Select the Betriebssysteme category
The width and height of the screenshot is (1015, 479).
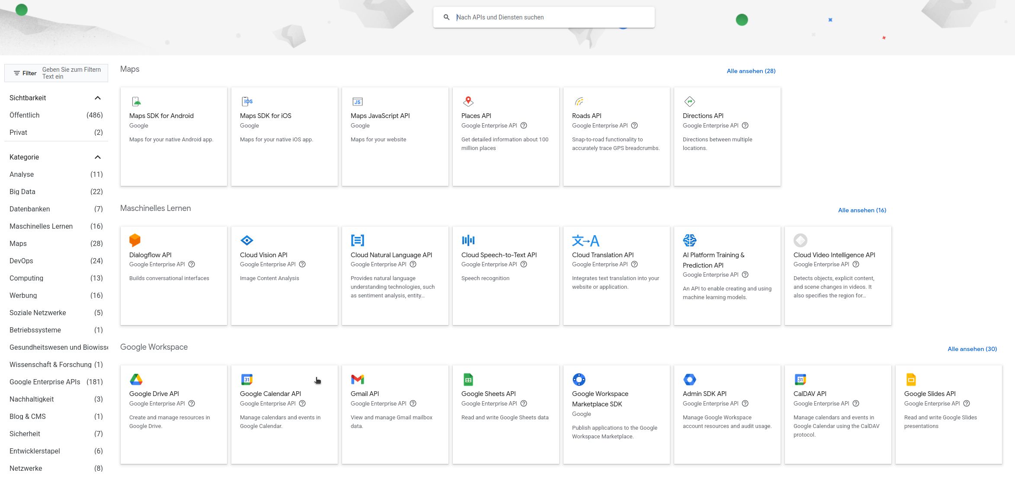point(56,330)
